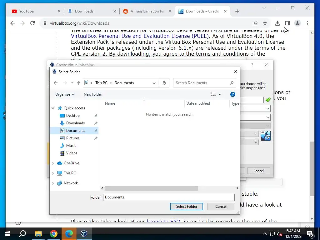Open Downloads in navigation pane
The width and height of the screenshot is (320, 240).
coord(75,123)
